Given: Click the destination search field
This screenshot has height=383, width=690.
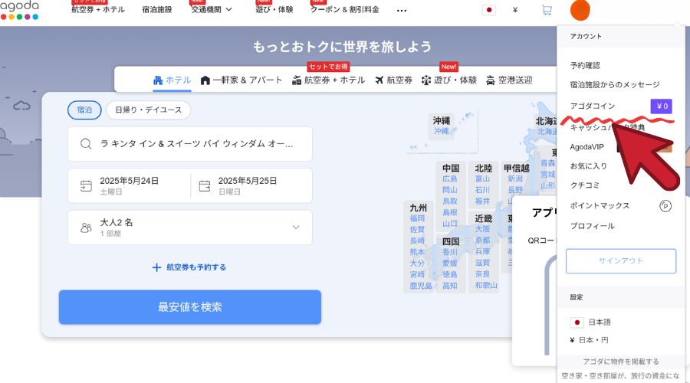Looking at the screenshot, I should point(190,144).
